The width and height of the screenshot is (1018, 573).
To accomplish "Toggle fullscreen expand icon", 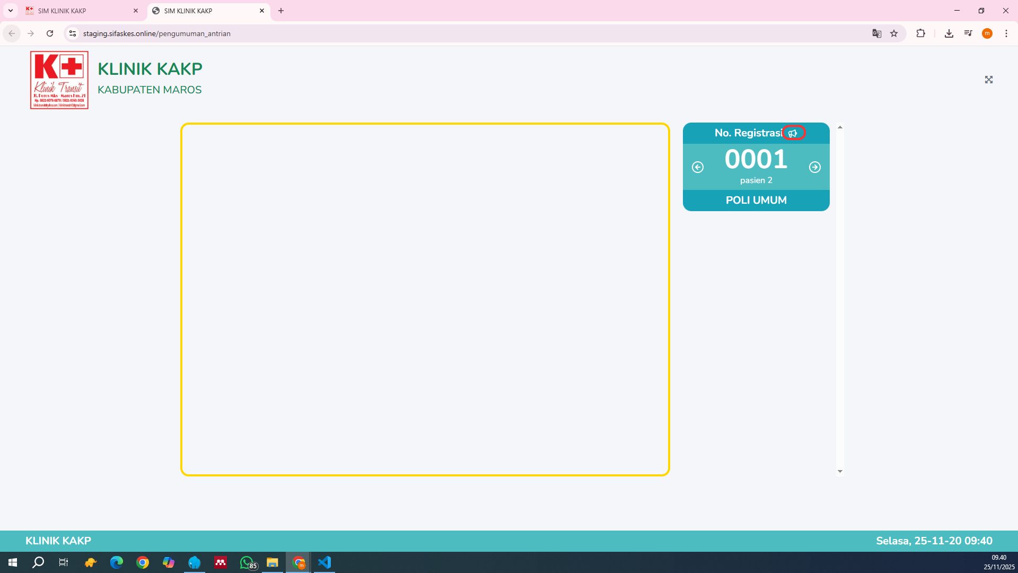I will [x=989, y=80].
